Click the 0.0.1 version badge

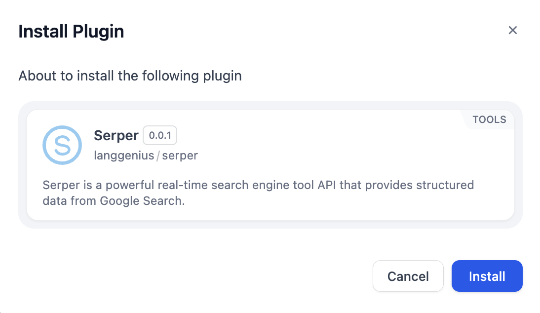[x=160, y=135]
